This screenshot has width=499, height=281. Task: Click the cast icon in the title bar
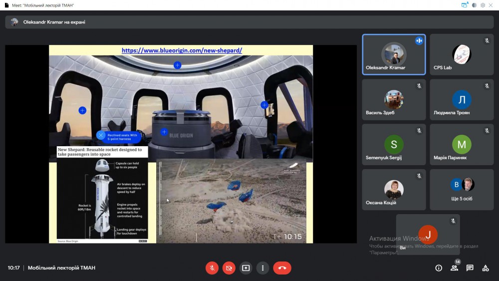[x=465, y=5]
